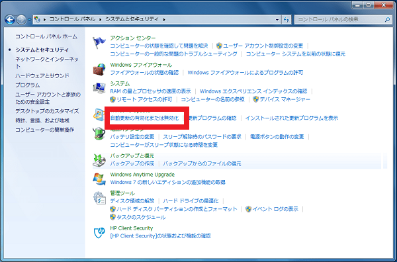This screenshot has height=262, width=397.
Task: Click コンピューターの名前の参照 link
Action: (x=212, y=99)
